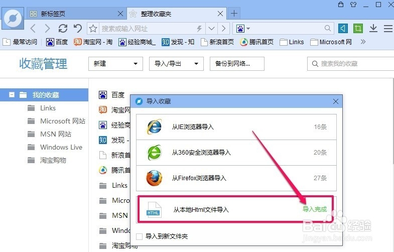The height and width of the screenshot is (252, 394).
Task: Click the magnifier search icon
Action: tap(327, 29)
